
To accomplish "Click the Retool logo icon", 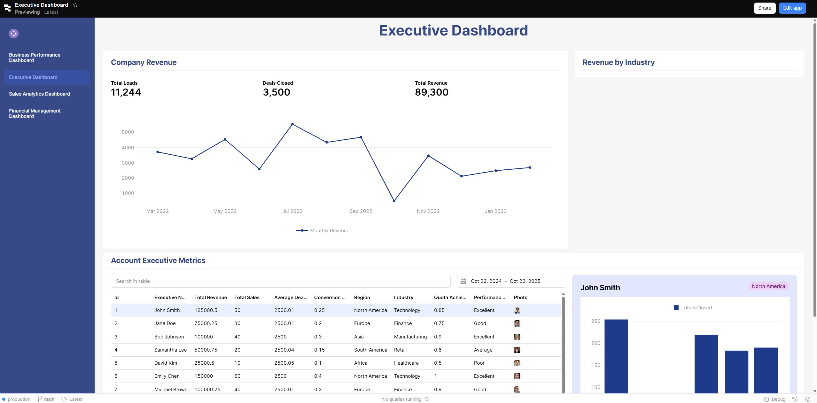I will coord(7,8).
